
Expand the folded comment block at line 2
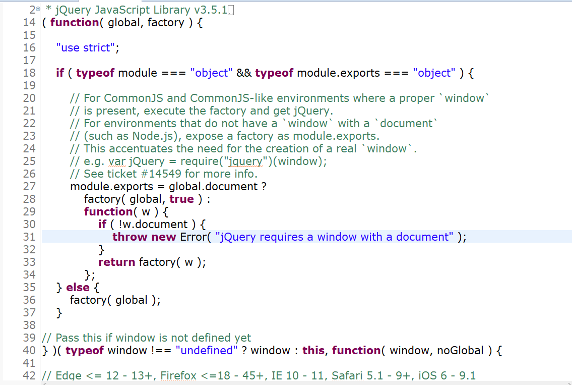pos(38,9)
